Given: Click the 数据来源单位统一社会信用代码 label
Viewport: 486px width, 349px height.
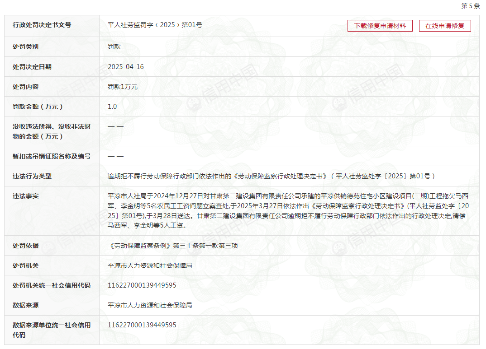Looking at the screenshot, I should pos(52,330).
